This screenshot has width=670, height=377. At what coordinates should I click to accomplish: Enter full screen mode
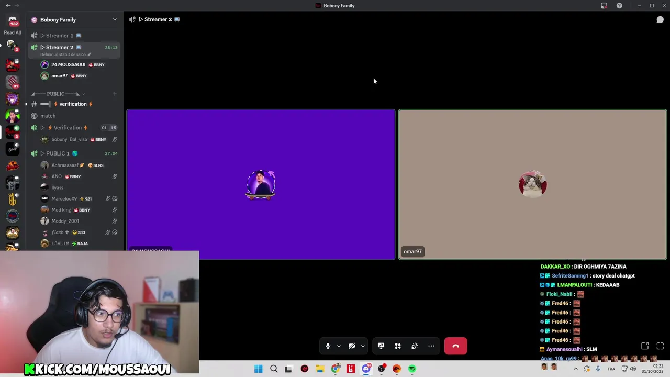[660, 346]
